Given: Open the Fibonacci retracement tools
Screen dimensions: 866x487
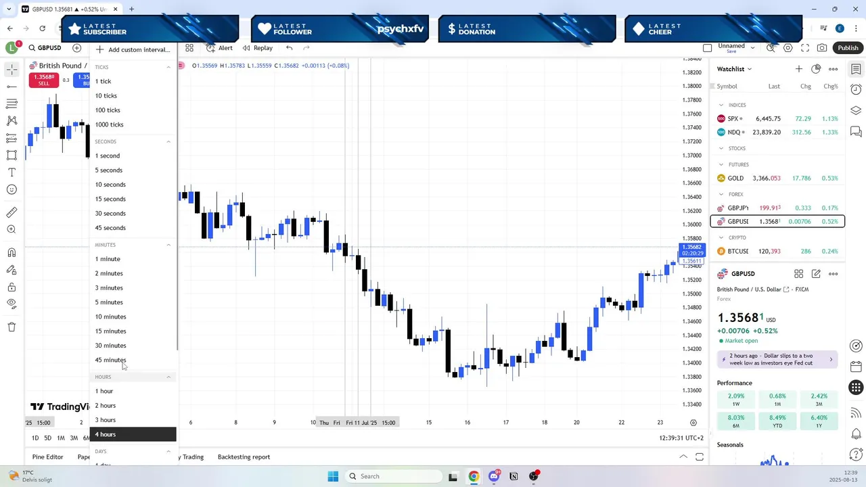Looking at the screenshot, I should pyautogui.click(x=12, y=103).
